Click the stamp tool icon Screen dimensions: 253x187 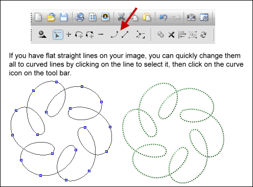(42, 34)
